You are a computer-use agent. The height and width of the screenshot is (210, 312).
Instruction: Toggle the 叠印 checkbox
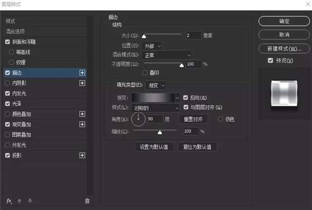[x=145, y=73]
